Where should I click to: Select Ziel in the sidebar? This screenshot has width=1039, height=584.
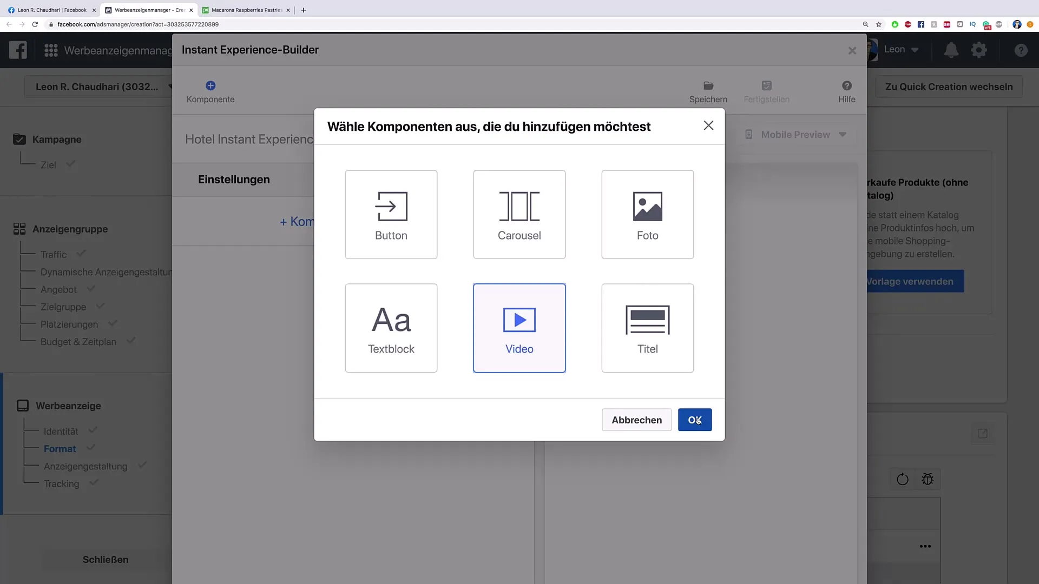coord(48,165)
